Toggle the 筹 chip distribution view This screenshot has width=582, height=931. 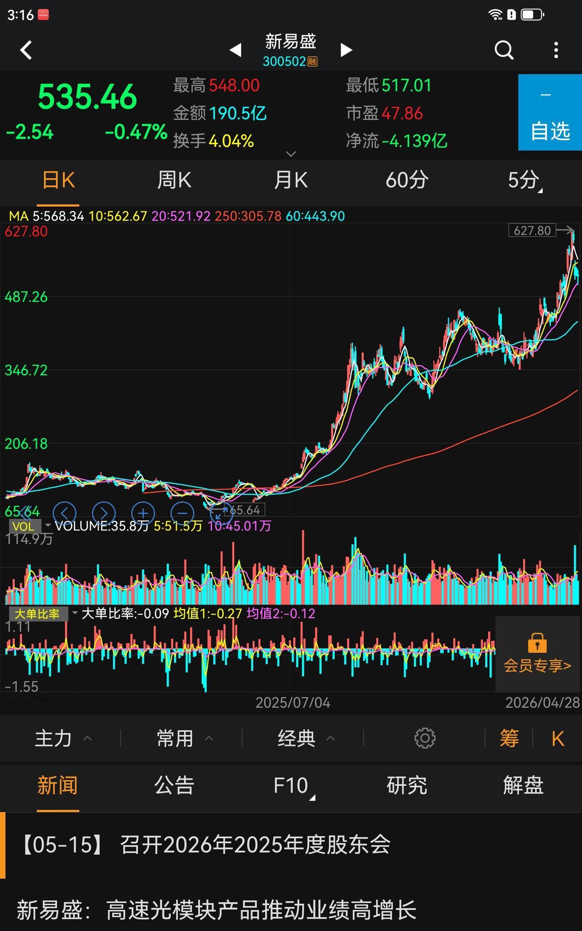[x=509, y=738]
